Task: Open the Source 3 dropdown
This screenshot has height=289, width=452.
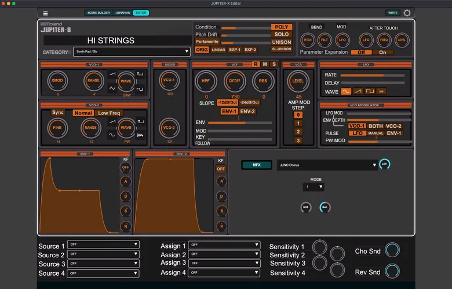Action: tap(103, 264)
